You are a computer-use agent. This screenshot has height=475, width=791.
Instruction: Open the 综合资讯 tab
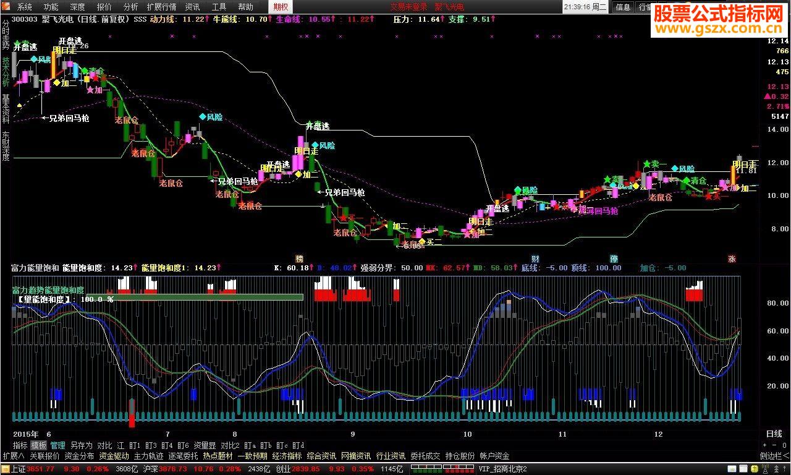pos(321,456)
